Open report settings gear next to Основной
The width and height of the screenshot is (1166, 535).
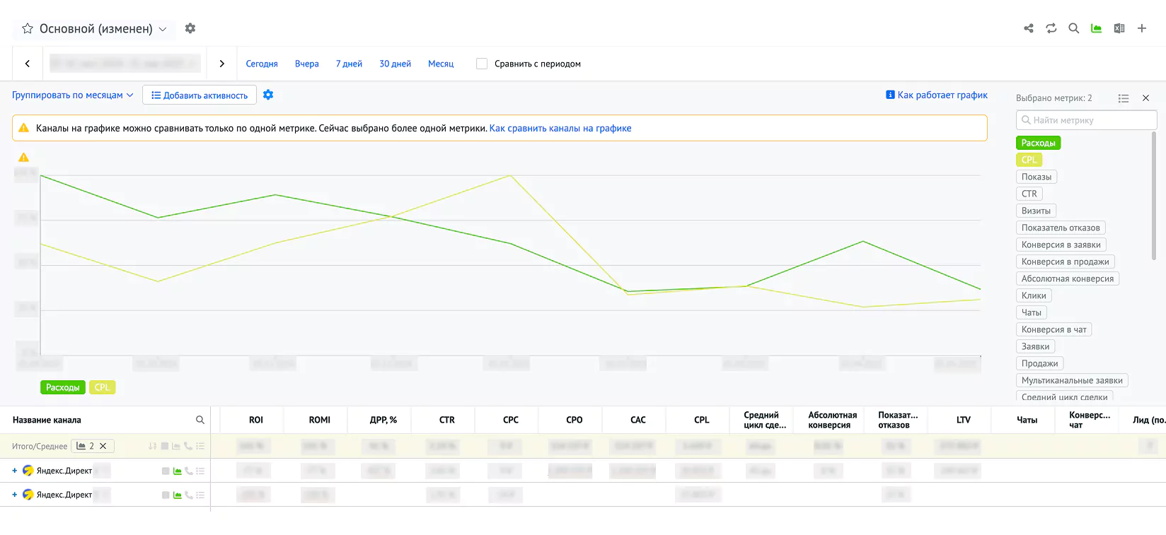coord(190,28)
